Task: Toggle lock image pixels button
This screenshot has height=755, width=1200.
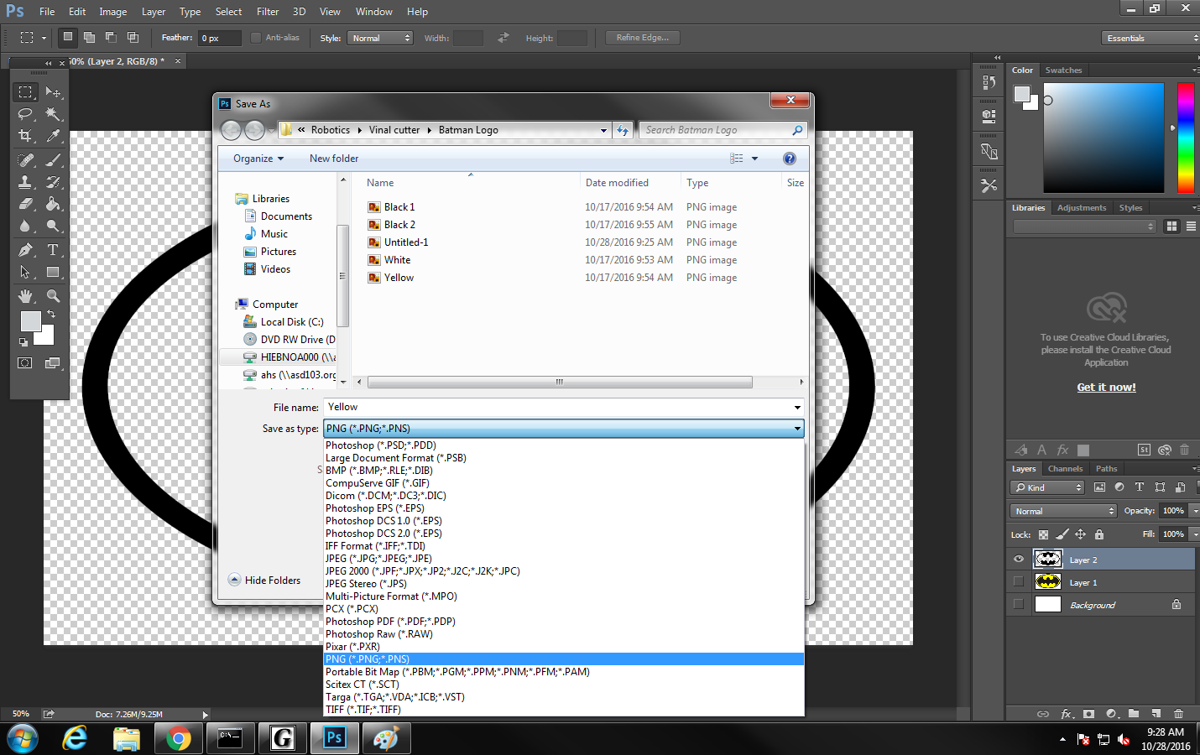Action: click(x=1062, y=534)
